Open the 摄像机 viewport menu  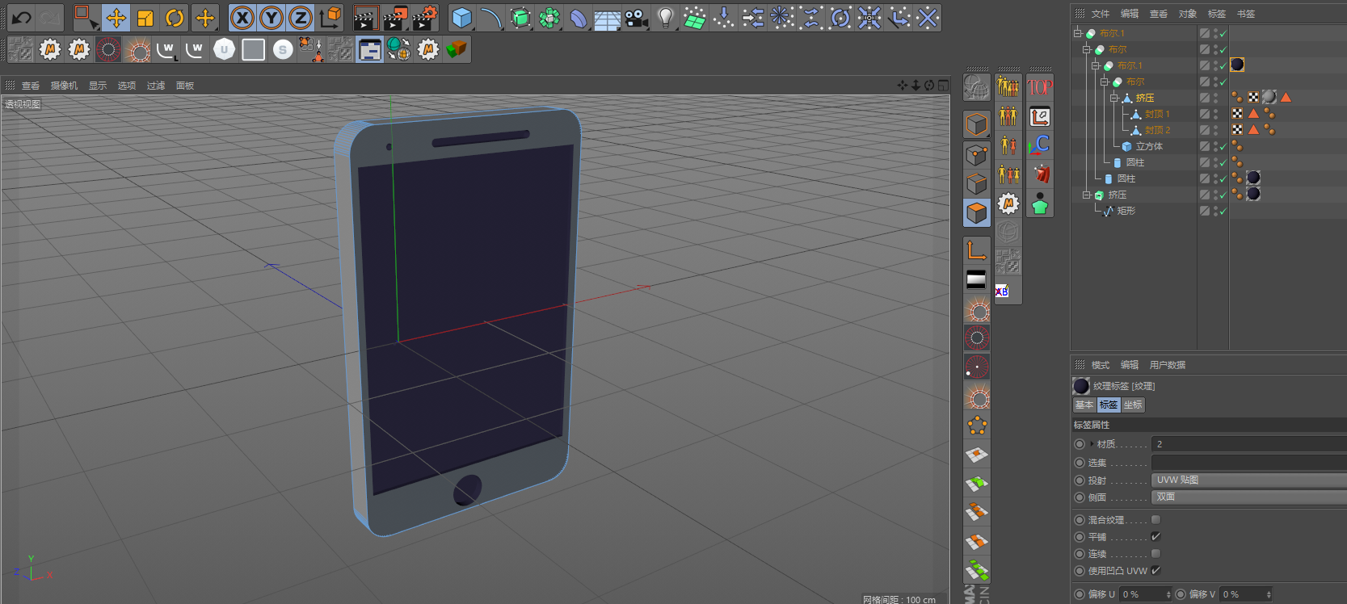(64, 86)
